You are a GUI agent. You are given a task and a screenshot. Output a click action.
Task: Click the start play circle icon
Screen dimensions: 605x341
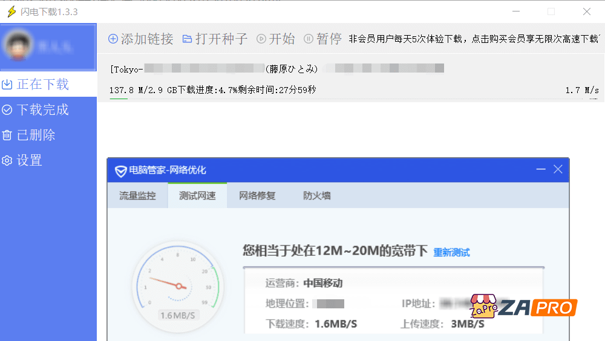[261, 39]
